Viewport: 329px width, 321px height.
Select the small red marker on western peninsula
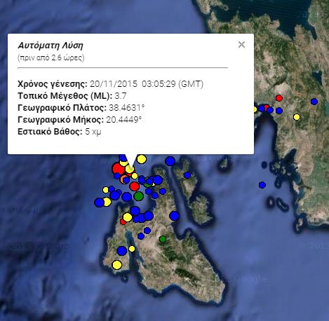[123, 221]
